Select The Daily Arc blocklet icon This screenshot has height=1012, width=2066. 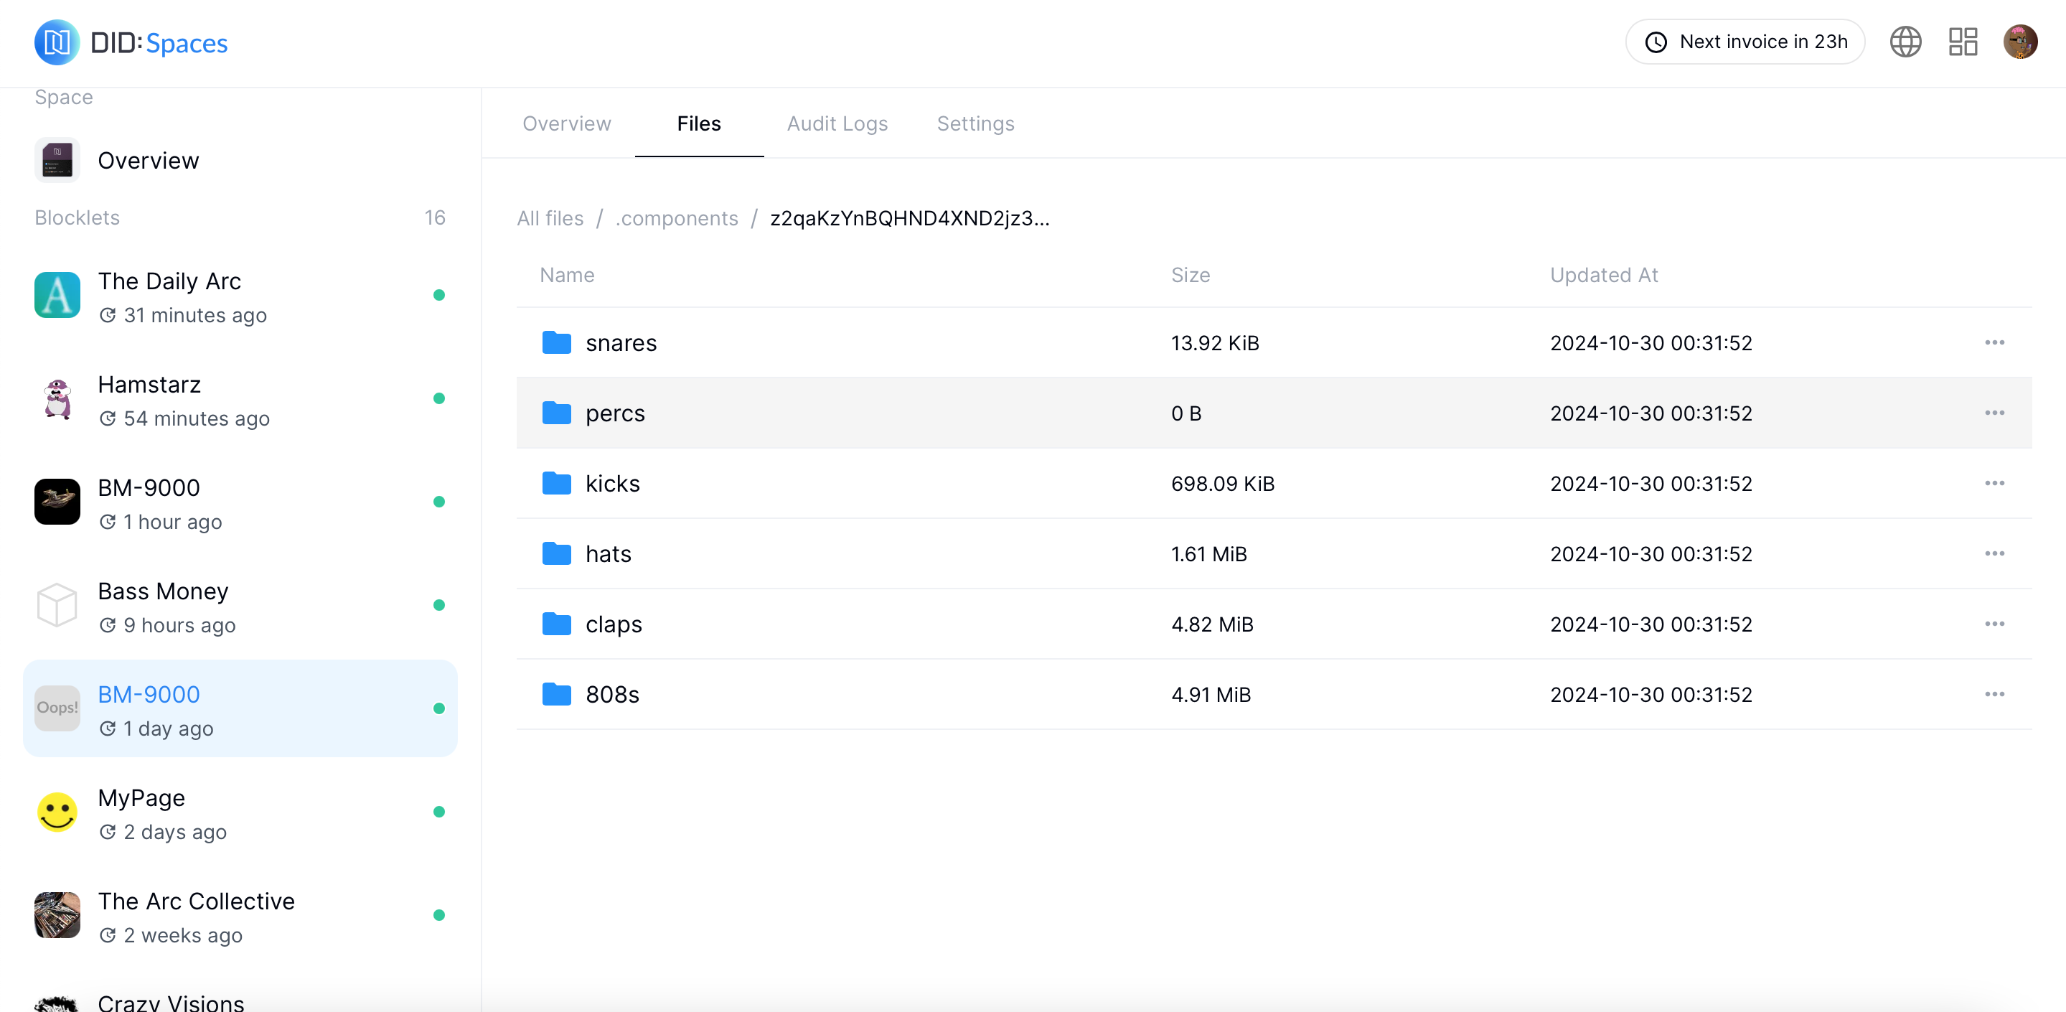pyautogui.click(x=57, y=295)
